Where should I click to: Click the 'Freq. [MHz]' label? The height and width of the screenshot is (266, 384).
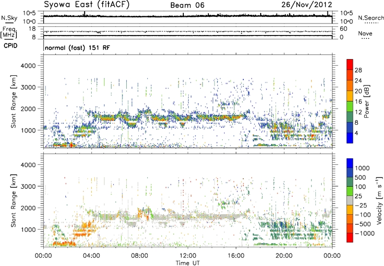point(9,32)
